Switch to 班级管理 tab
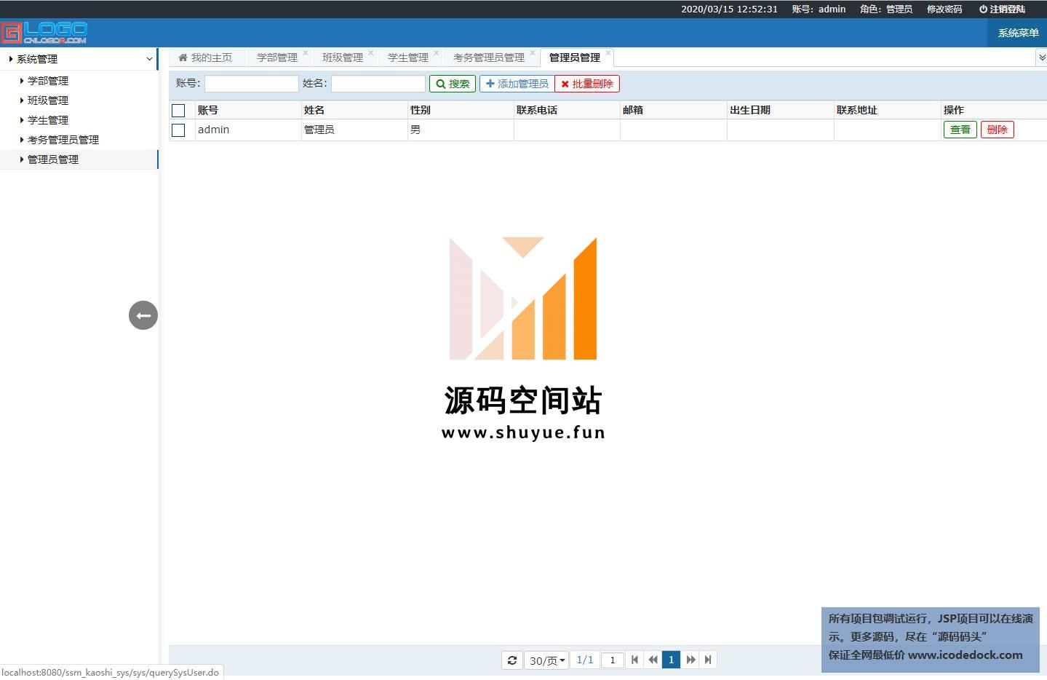1047x680 pixels. 343,58
